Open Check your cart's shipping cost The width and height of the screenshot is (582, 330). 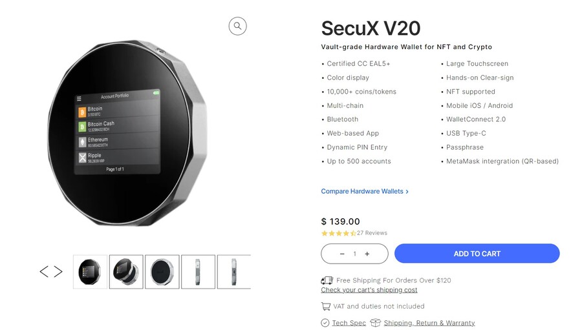[x=369, y=290]
